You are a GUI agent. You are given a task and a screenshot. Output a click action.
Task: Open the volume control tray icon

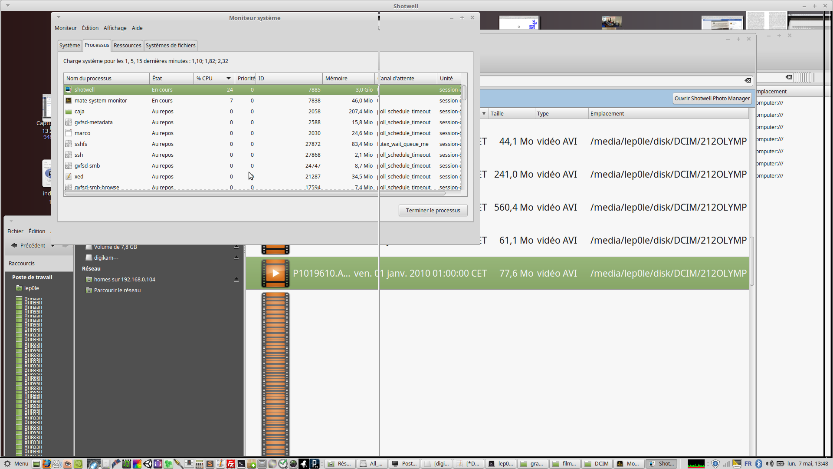click(x=769, y=464)
